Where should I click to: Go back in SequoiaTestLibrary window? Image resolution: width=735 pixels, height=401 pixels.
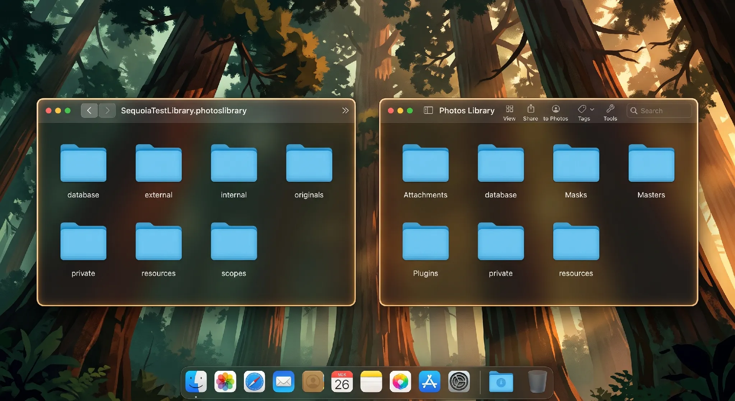[x=89, y=110]
